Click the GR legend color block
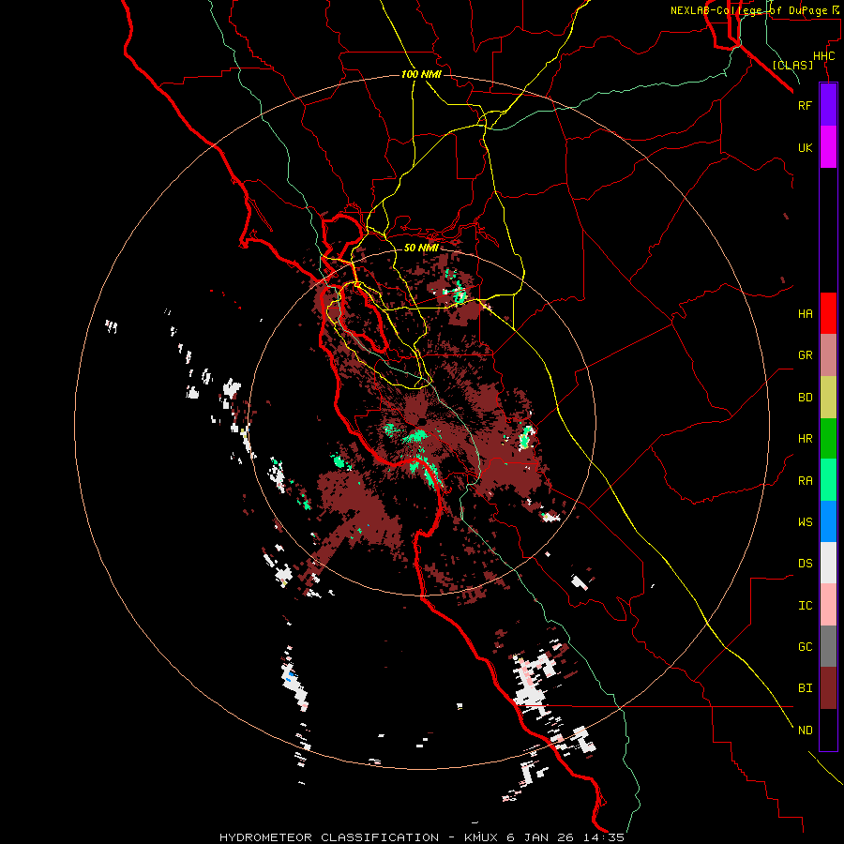Viewport: 844px width, 844px height. 828,355
